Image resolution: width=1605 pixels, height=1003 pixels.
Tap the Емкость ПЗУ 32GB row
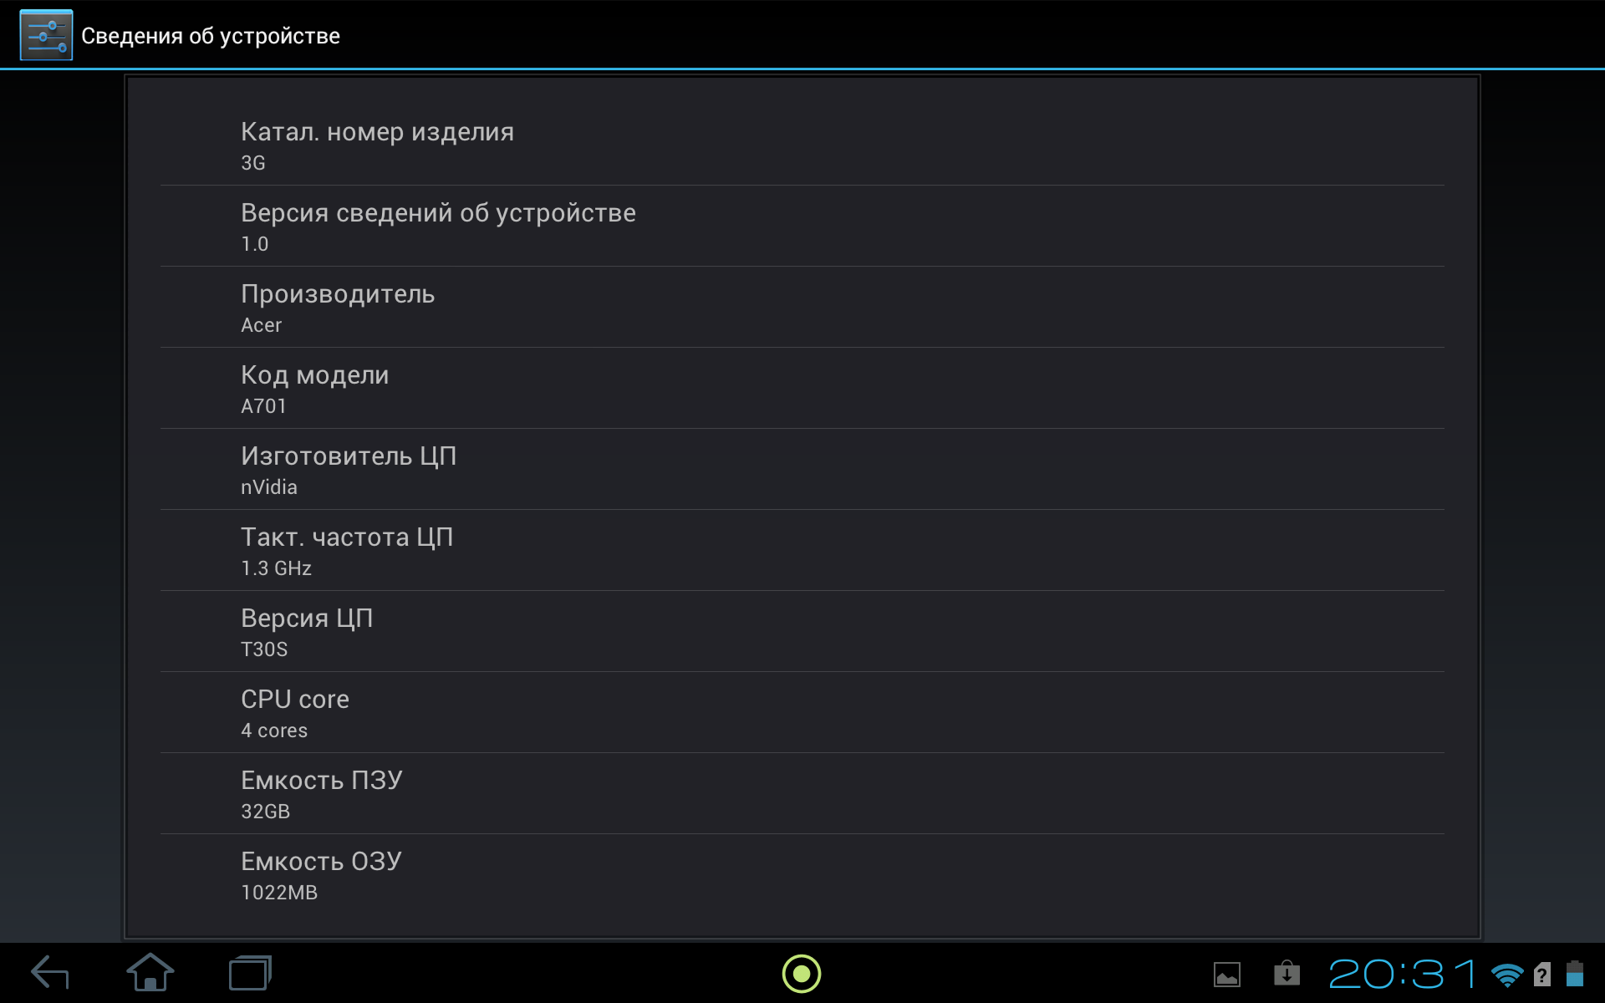point(802,794)
